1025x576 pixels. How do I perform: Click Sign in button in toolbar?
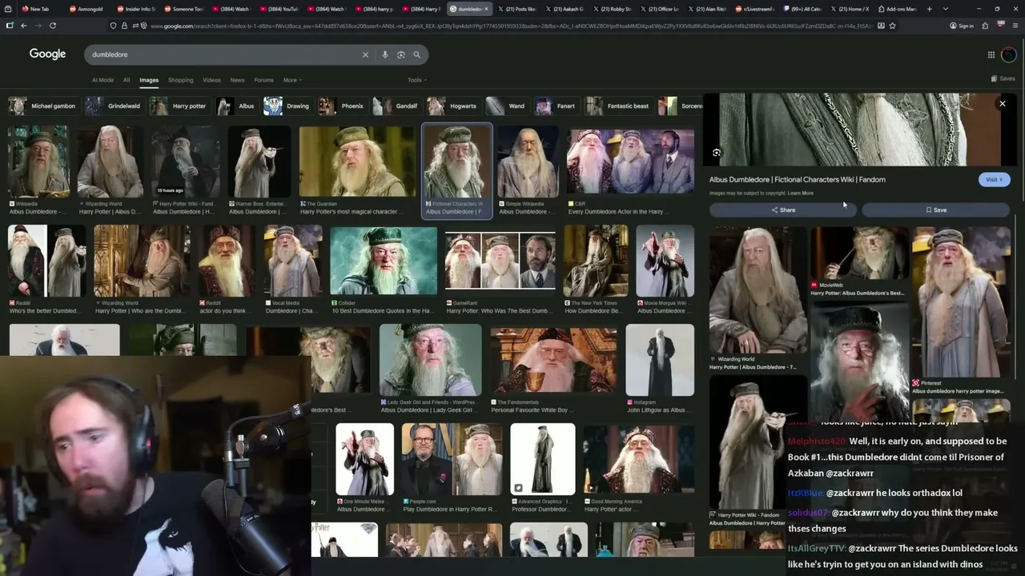(962, 26)
